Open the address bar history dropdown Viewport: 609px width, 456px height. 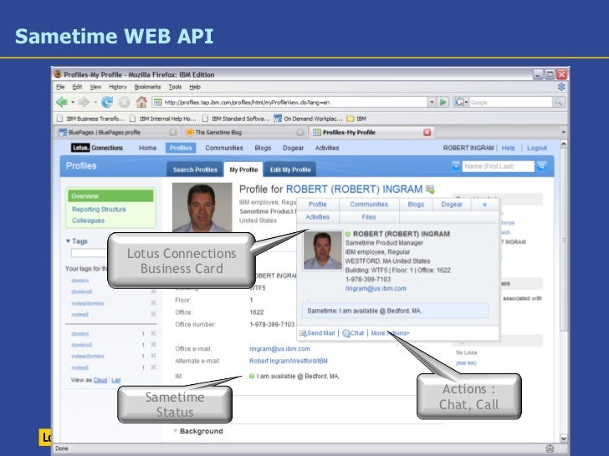tap(432, 103)
